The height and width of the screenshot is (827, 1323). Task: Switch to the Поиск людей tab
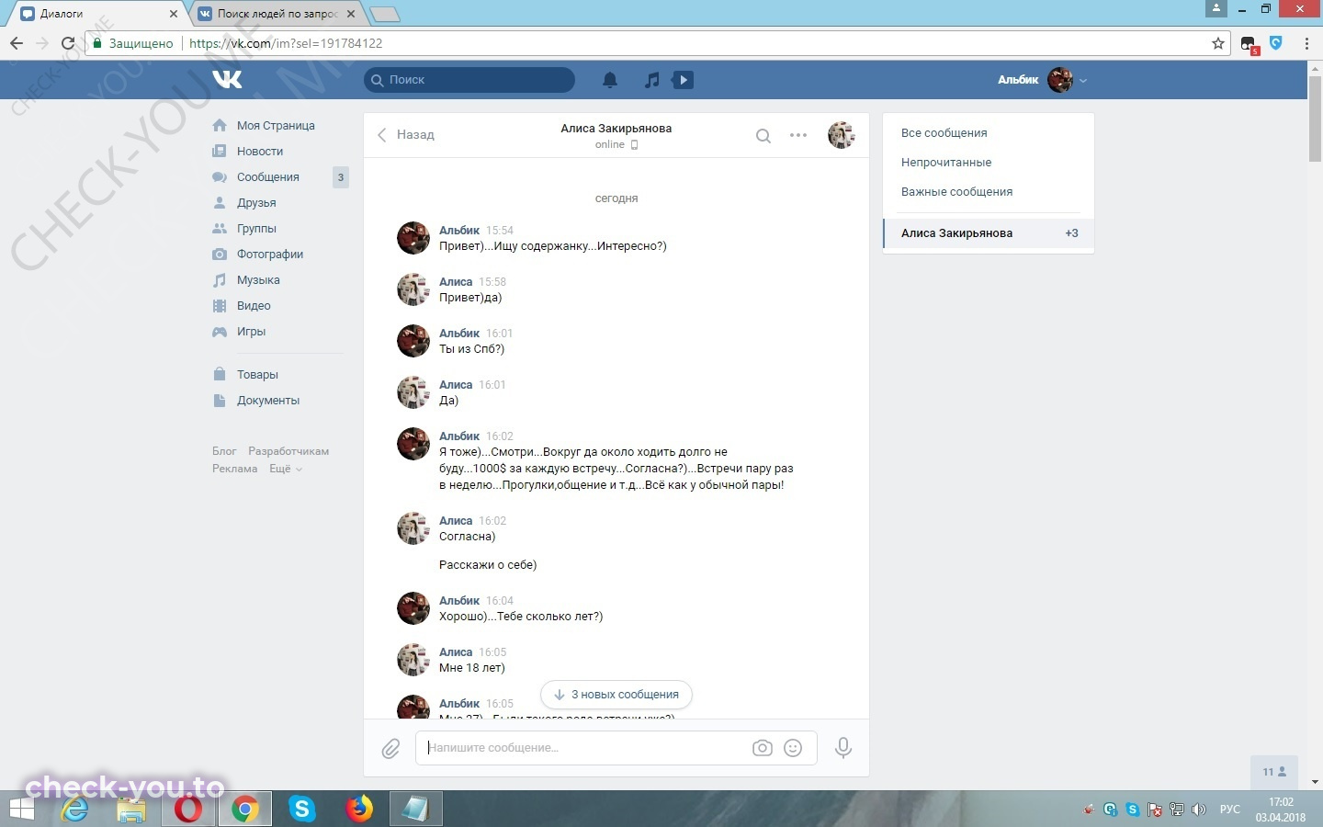click(277, 14)
